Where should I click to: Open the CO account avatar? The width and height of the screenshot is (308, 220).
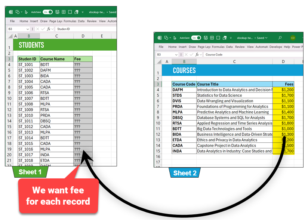click(293, 38)
